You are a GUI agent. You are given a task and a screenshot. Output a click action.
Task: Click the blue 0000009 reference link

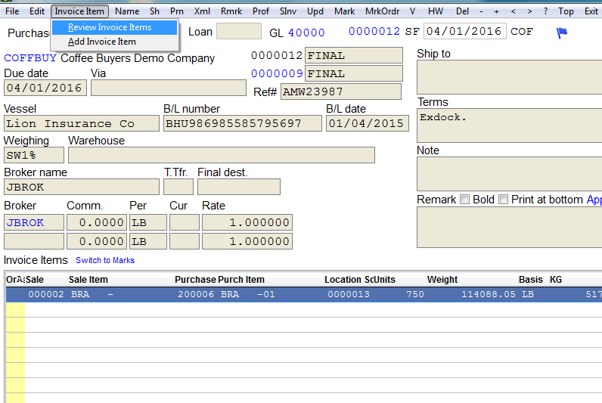tap(277, 73)
